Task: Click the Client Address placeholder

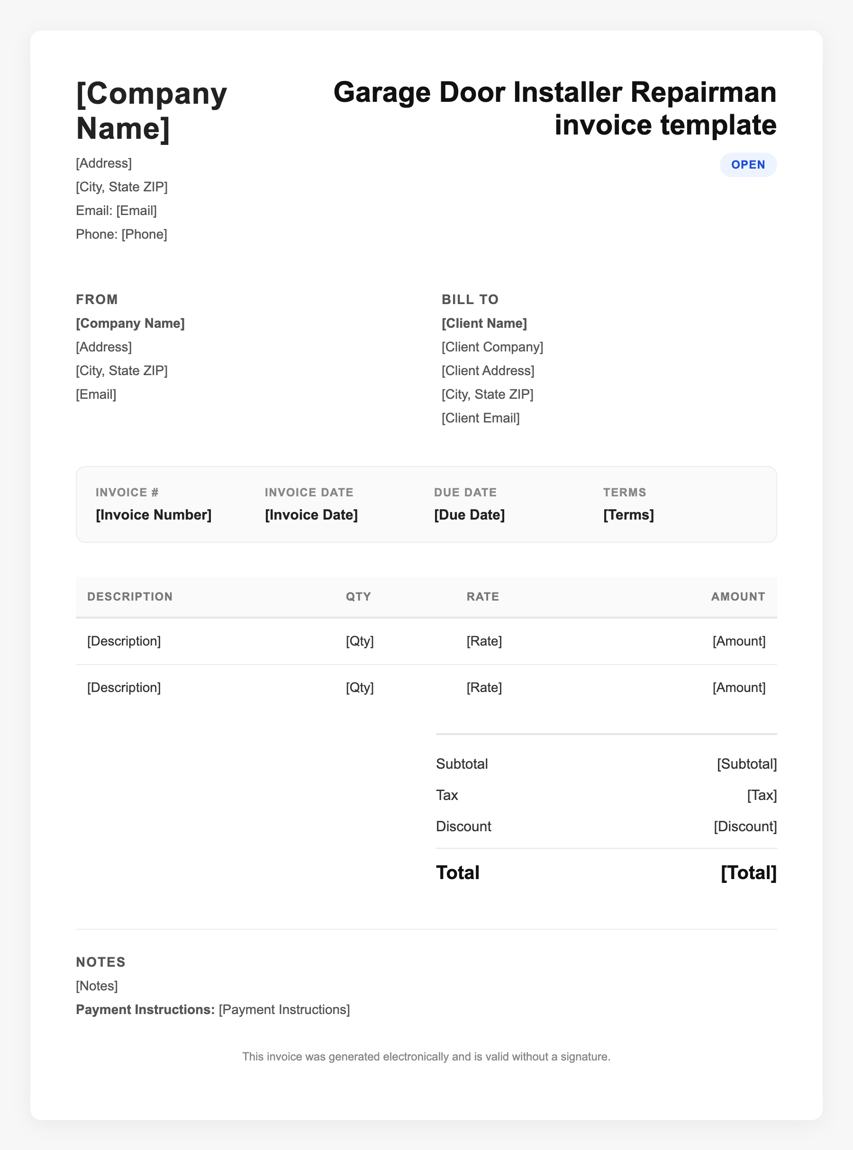Action: tap(488, 371)
